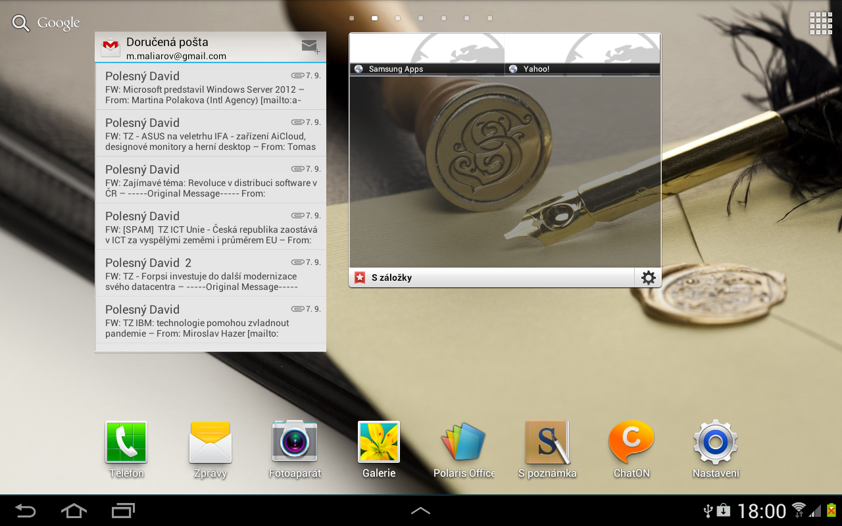Viewport: 842px width, 526px height.
Task: Start Polaris Office
Action: pos(462,442)
